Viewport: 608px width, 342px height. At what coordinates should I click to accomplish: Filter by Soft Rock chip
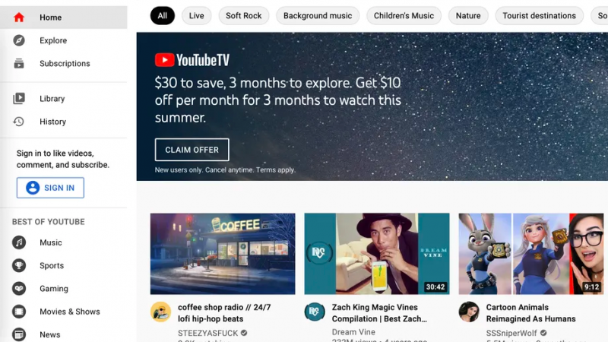coord(243,16)
